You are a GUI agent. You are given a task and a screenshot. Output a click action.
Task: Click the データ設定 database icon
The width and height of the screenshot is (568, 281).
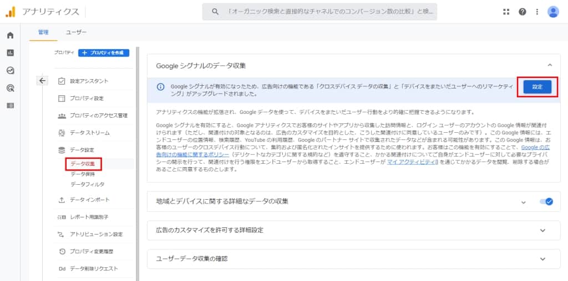tap(62, 150)
